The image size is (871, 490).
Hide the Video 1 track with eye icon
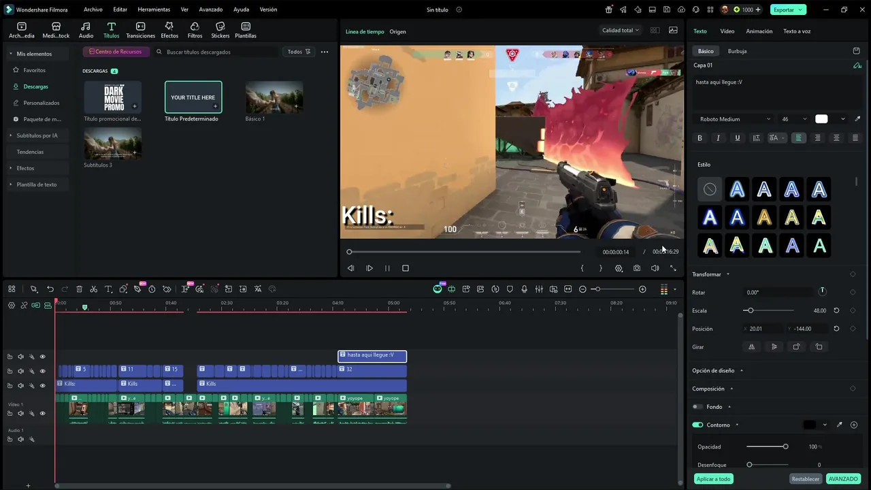(x=42, y=414)
